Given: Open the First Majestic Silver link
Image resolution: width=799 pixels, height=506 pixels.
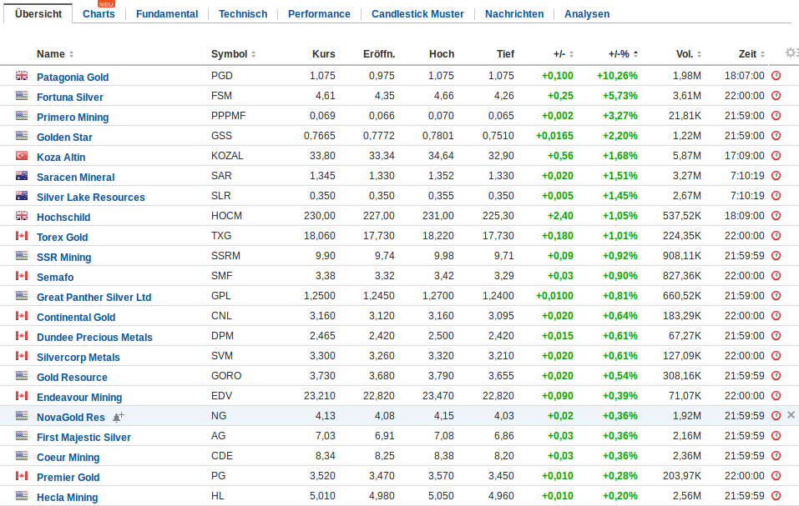Looking at the screenshot, I should click(83, 438).
